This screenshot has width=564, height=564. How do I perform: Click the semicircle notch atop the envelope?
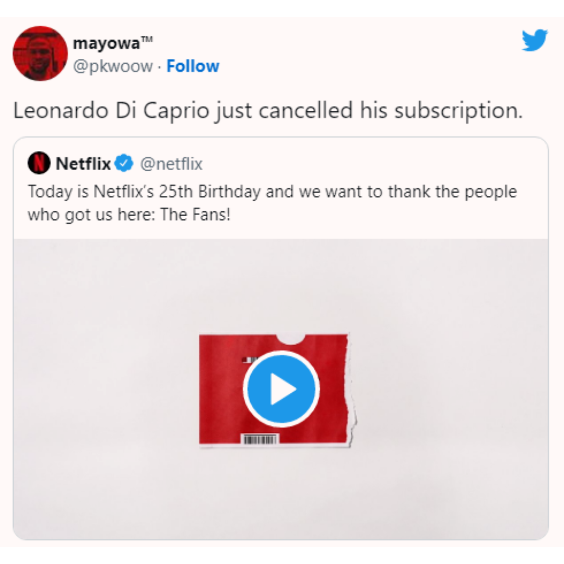291,339
